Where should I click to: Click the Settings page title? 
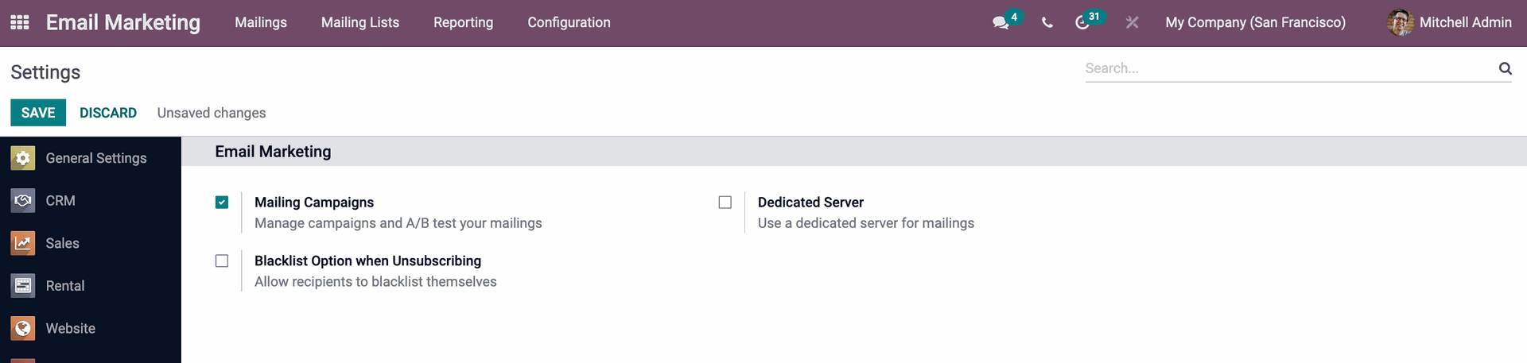point(45,72)
